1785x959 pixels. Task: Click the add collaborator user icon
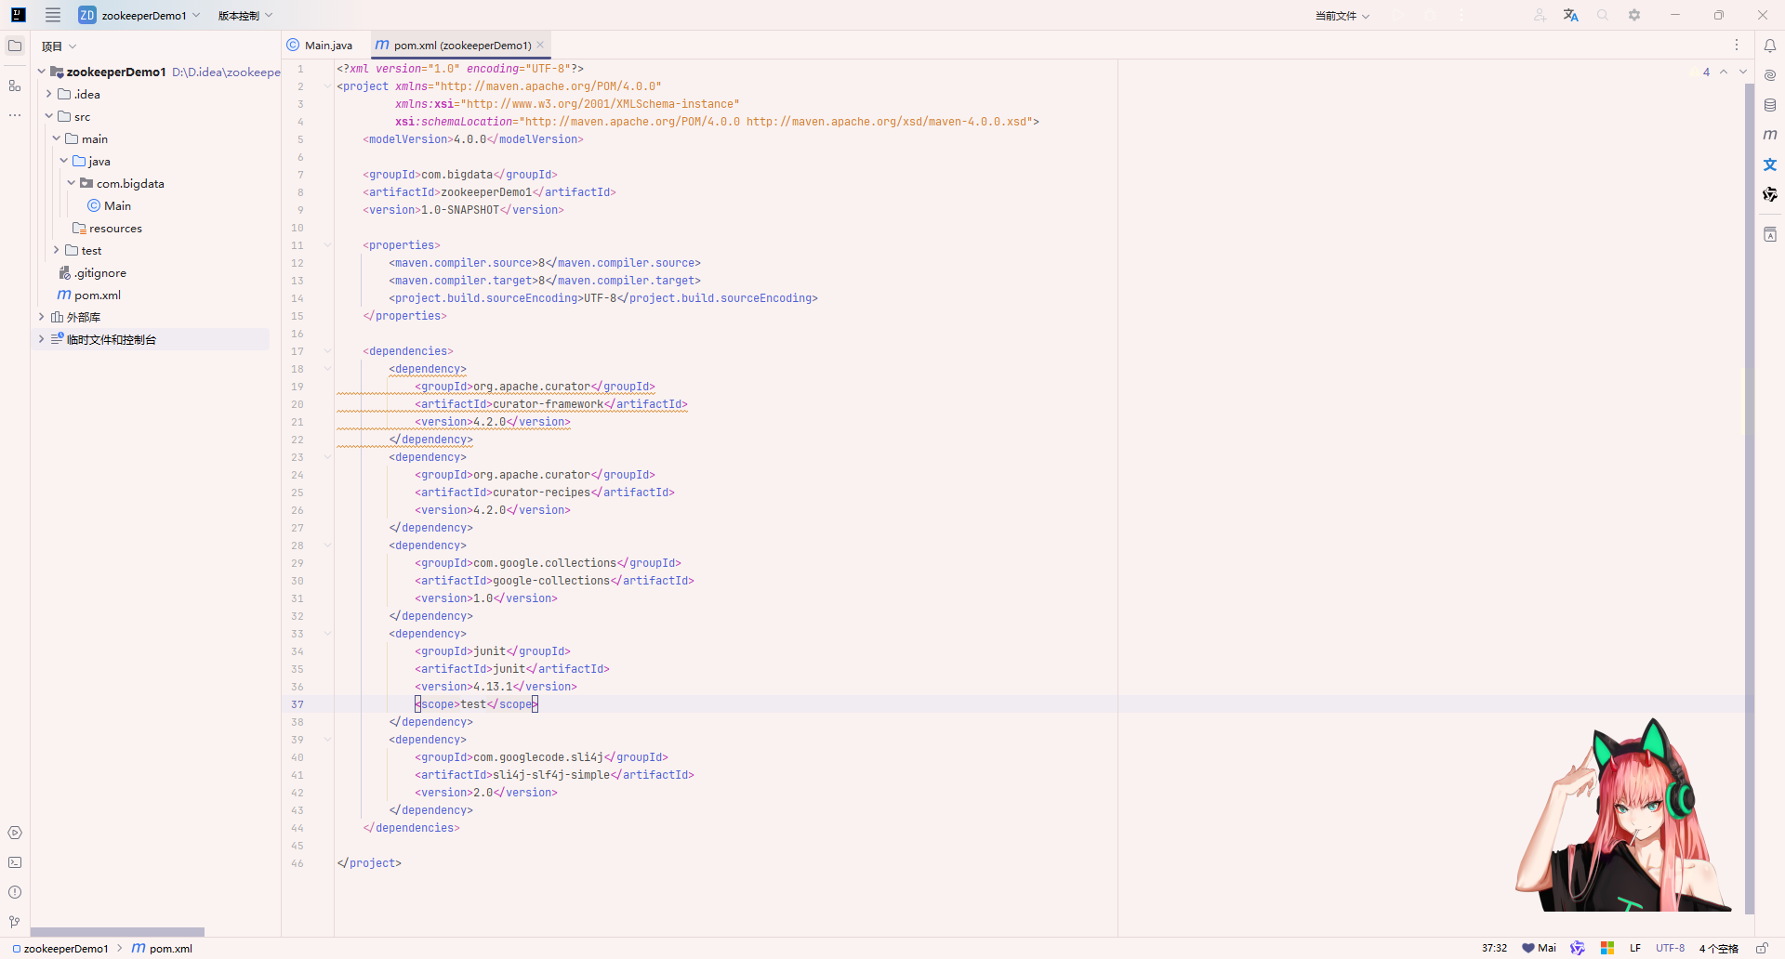[x=1540, y=15]
